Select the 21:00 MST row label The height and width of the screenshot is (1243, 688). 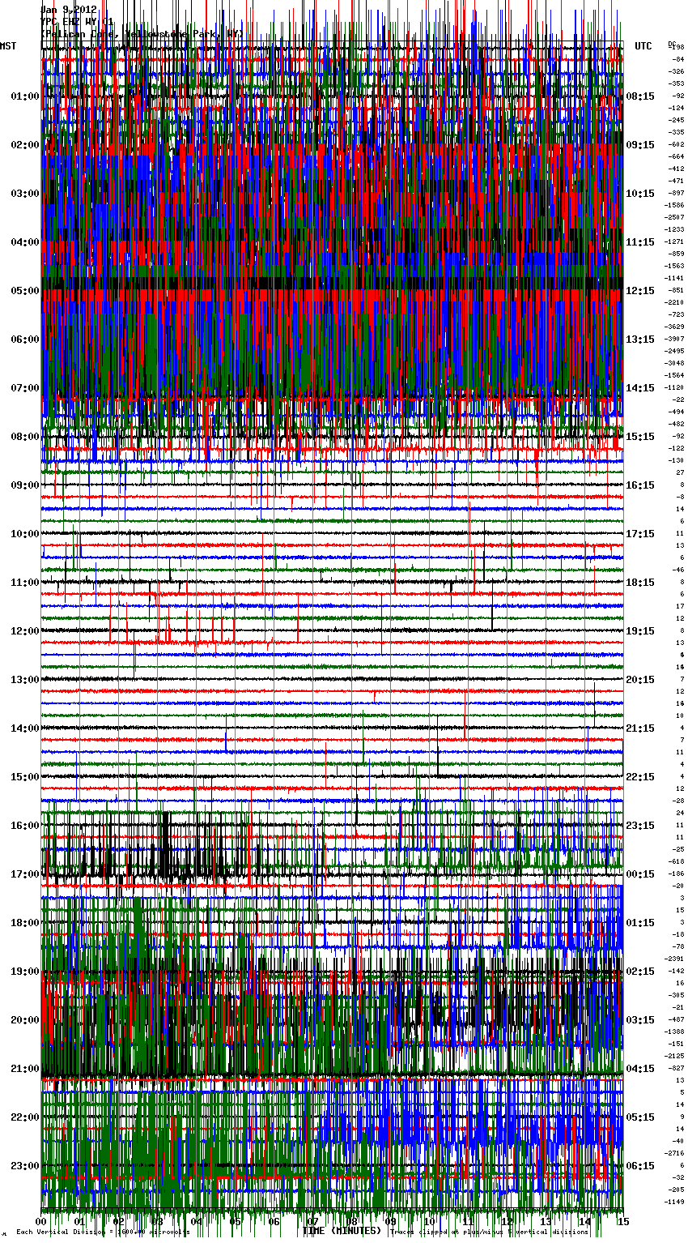(x=24, y=1069)
